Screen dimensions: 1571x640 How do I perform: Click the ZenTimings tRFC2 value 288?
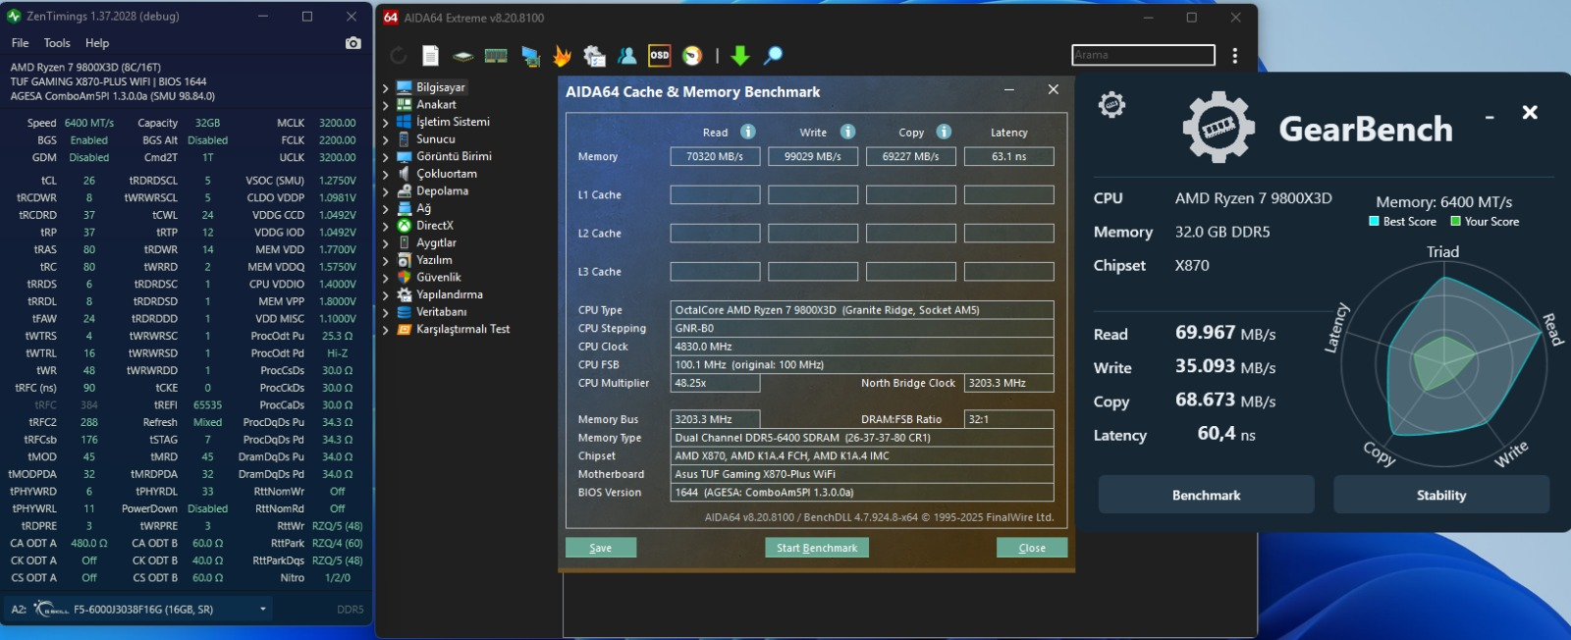[89, 422]
